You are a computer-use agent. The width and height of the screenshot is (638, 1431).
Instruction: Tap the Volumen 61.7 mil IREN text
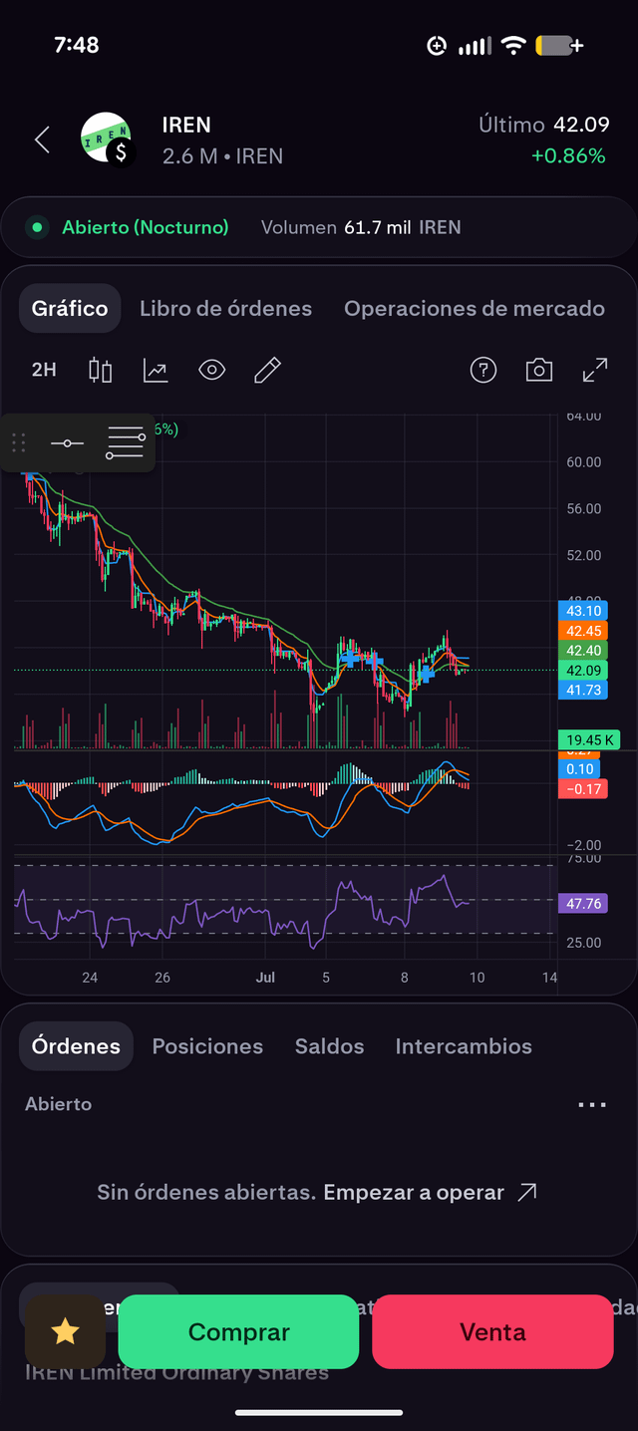click(361, 227)
